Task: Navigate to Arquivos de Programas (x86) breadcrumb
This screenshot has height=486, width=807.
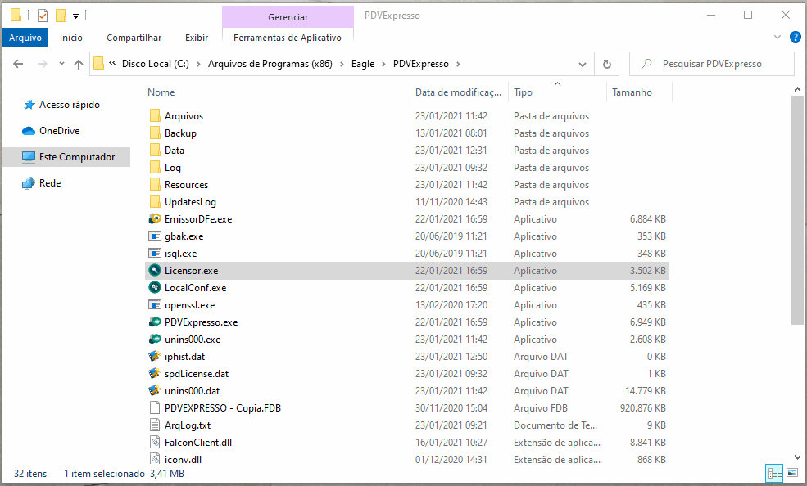Action: [270, 64]
